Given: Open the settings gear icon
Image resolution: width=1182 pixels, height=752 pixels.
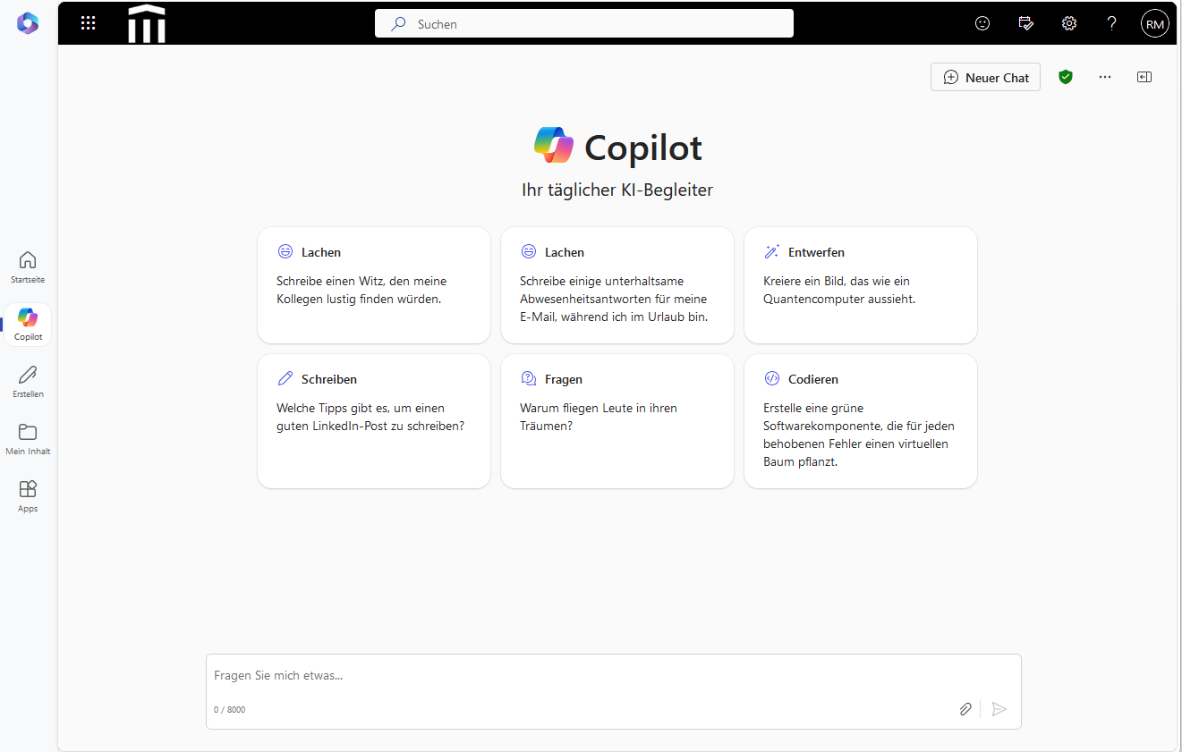Looking at the screenshot, I should 1069,24.
